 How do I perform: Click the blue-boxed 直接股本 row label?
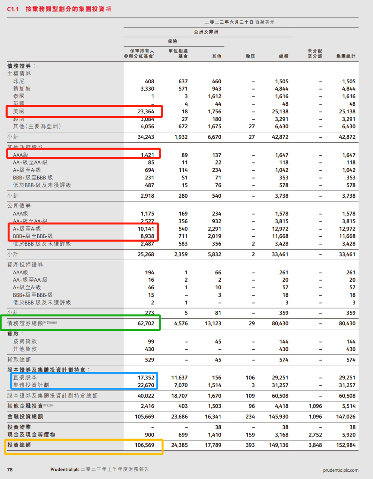[x=25, y=377]
